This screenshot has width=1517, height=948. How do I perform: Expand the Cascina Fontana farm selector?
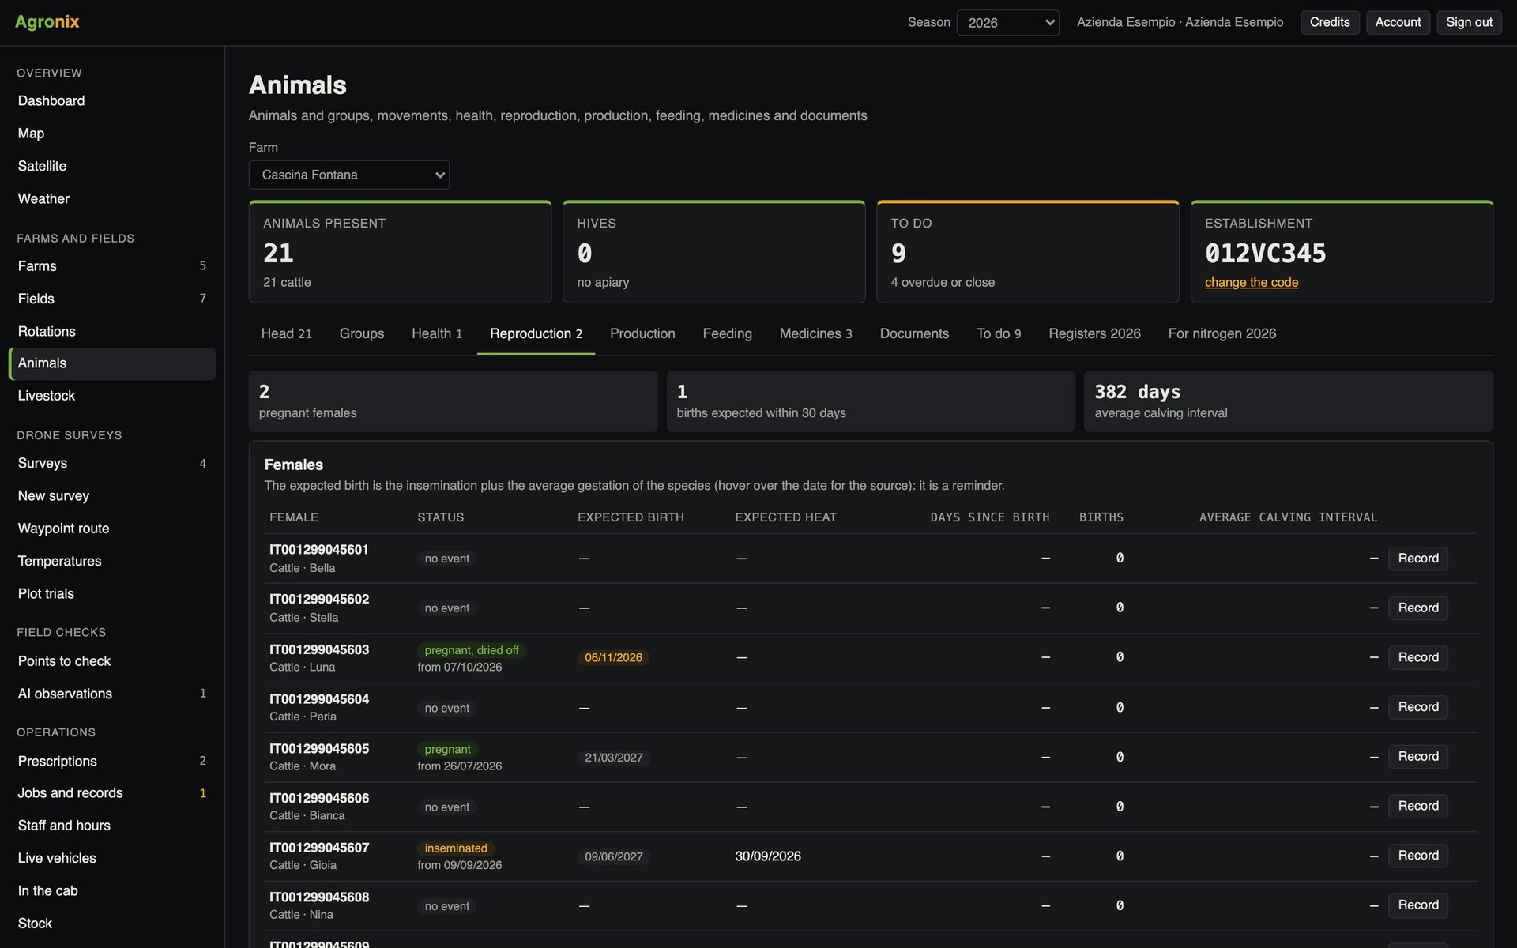click(348, 175)
